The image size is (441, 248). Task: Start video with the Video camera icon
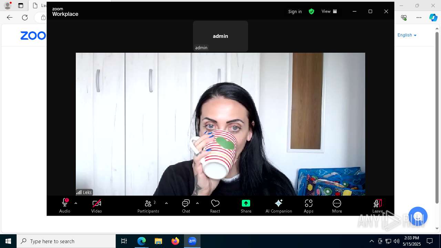[x=96, y=203]
